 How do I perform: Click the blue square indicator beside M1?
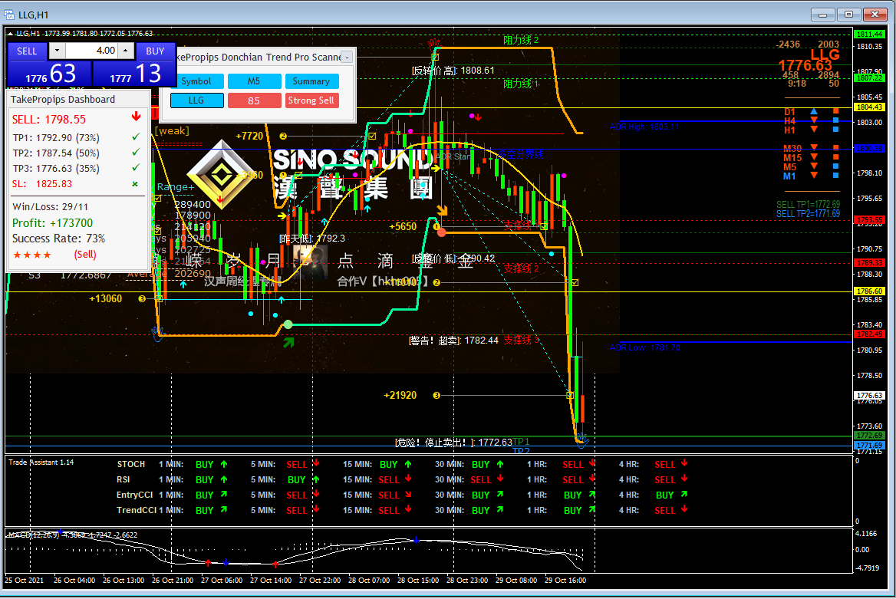click(x=835, y=176)
